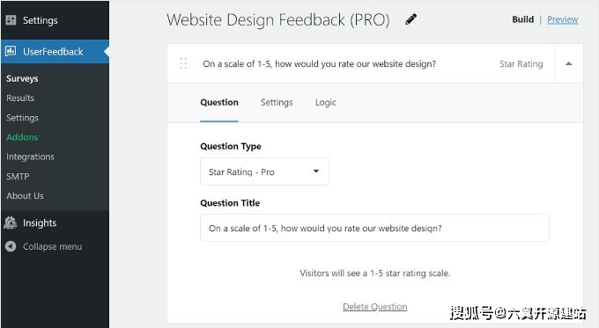Switch to the Settings tab of the question
Image resolution: width=599 pixels, height=328 pixels.
click(x=277, y=102)
